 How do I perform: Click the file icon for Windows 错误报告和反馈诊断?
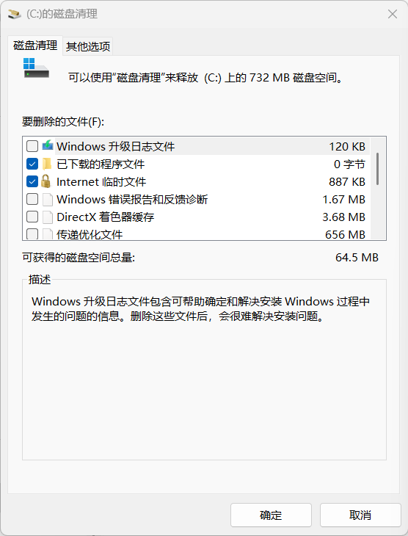[48, 200]
